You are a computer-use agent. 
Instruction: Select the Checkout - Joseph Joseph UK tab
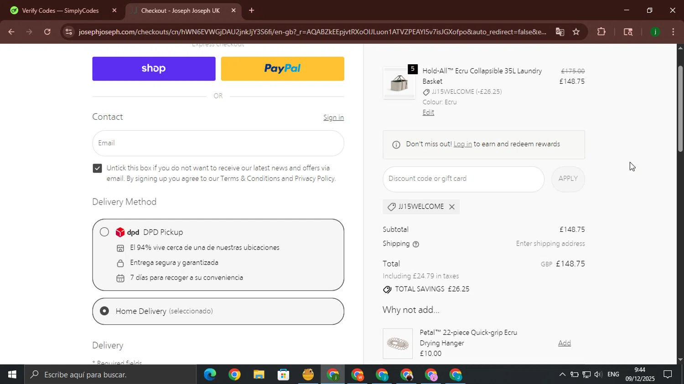pyautogui.click(x=180, y=10)
